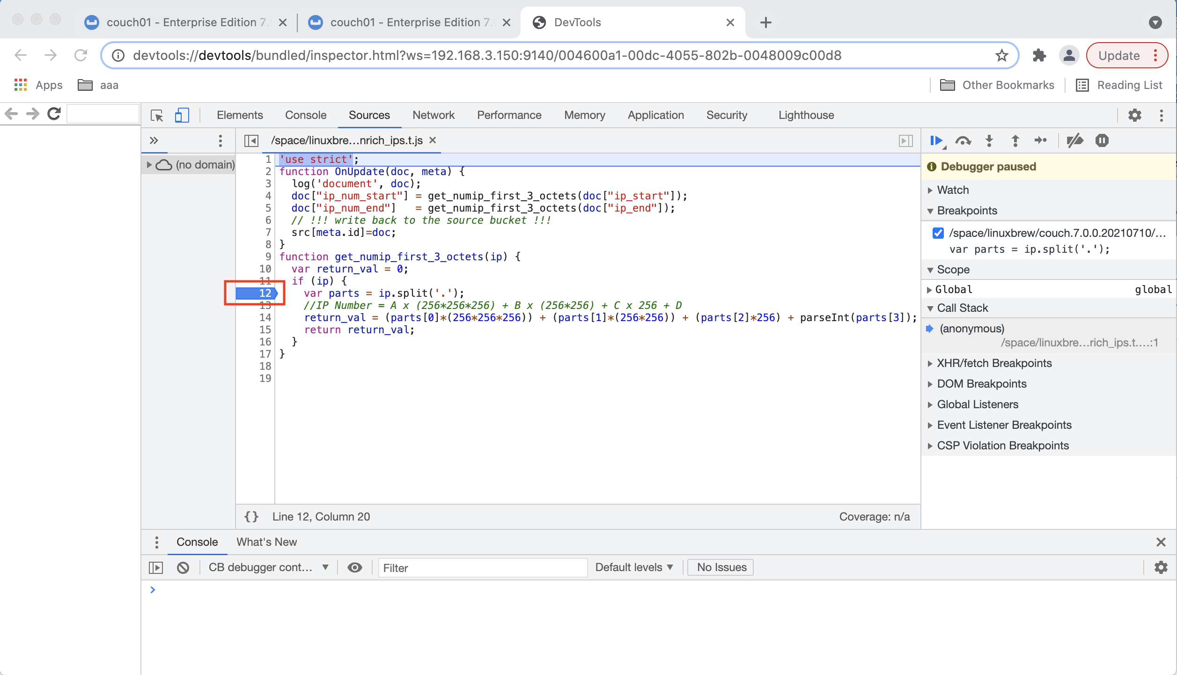Click the Step into next function call icon
Image resolution: width=1177 pixels, height=675 pixels.
click(989, 140)
